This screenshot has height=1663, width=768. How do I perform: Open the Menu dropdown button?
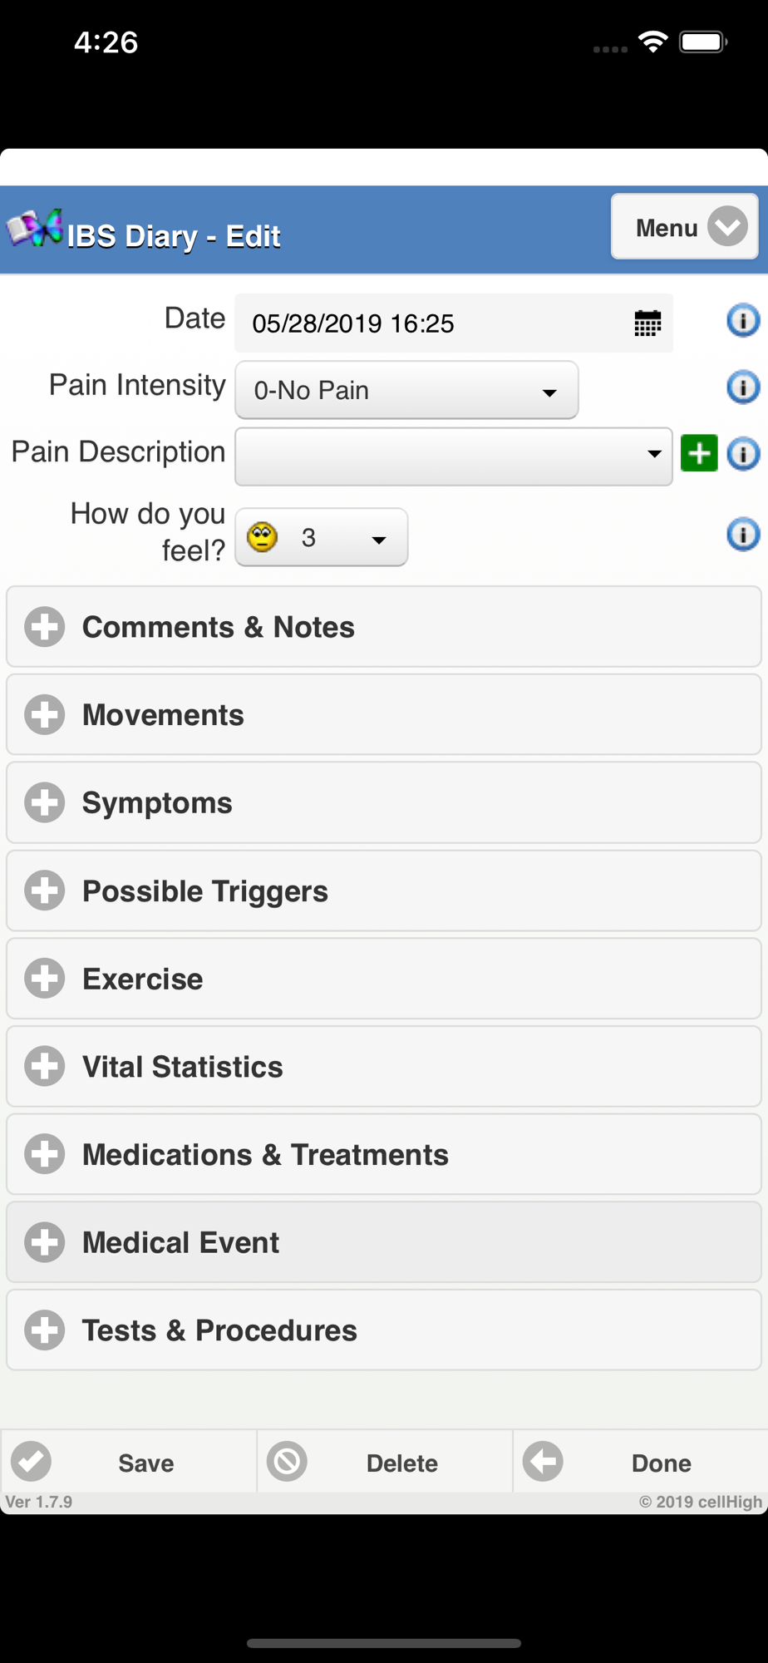tap(684, 227)
